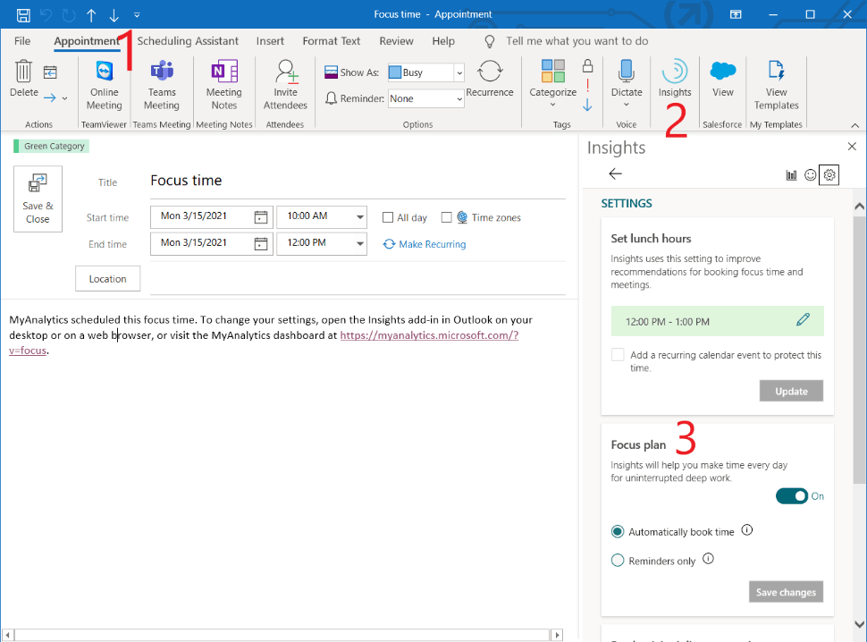Create a Teams Meeting
The width and height of the screenshot is (867, 642).
(162, 85)
